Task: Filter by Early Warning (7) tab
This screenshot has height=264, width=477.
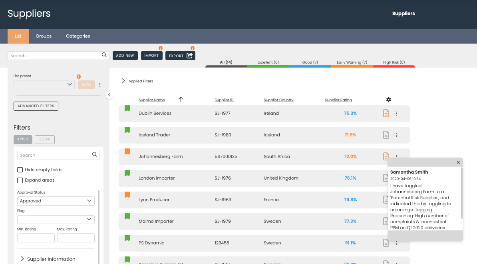Action: coord(352,62)
